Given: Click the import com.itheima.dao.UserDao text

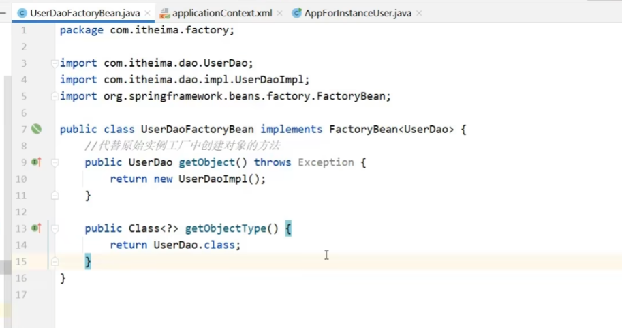Looking at the screenshot, I should pyautogui.click(x=155, y=63).
